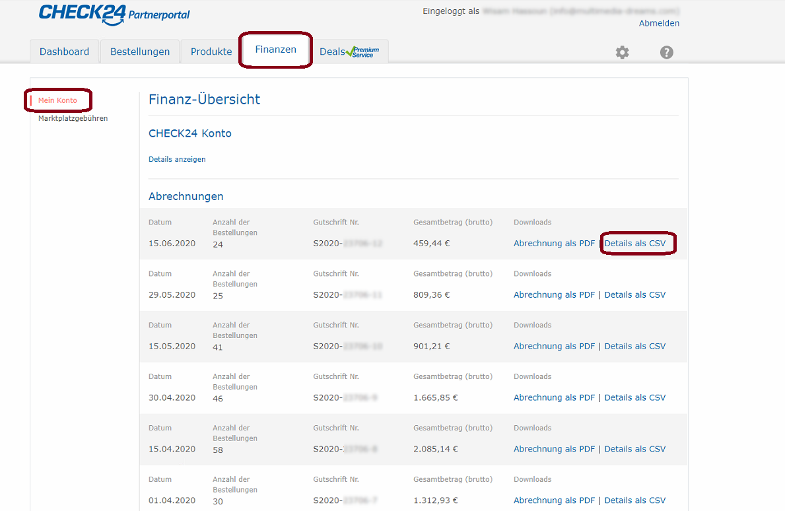Expand Details anzeigen under CHECK24 Konto
Screen dimensions: 785x511
(177, 159)
